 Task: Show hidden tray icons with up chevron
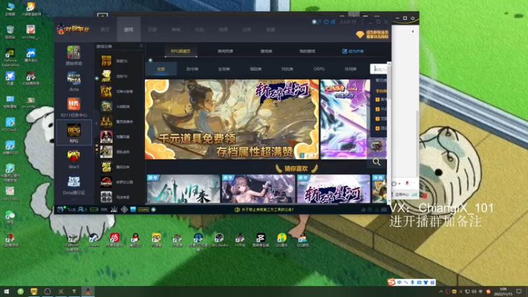click(441, 292)
